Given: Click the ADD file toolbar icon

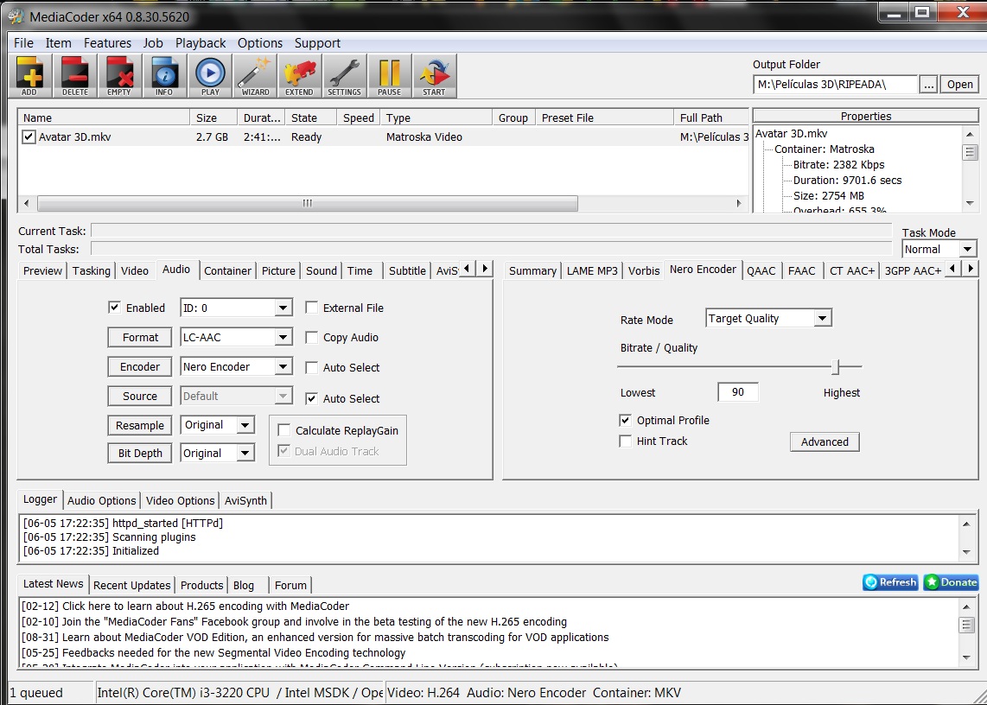Looking at the screenshot, I should (29, 76).
